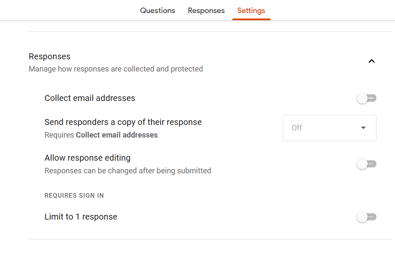Toggle Limit to 1 response switch
The width and height of the screenshot is (395, 257).
366,217
